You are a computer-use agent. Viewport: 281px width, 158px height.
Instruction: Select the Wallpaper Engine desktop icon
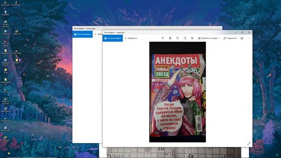(6, 62)
